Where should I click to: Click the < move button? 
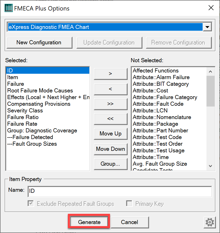111,89
